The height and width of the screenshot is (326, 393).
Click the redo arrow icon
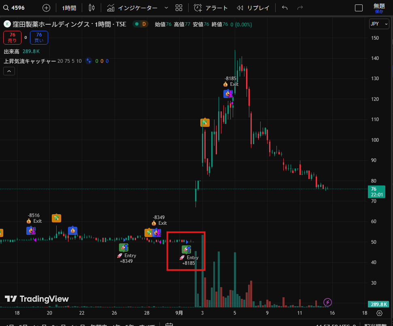pyautogui.click(x=300, y=8)
